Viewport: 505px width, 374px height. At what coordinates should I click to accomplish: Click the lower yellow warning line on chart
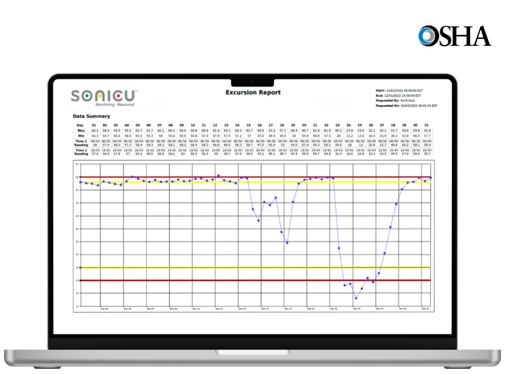point(202,268)
